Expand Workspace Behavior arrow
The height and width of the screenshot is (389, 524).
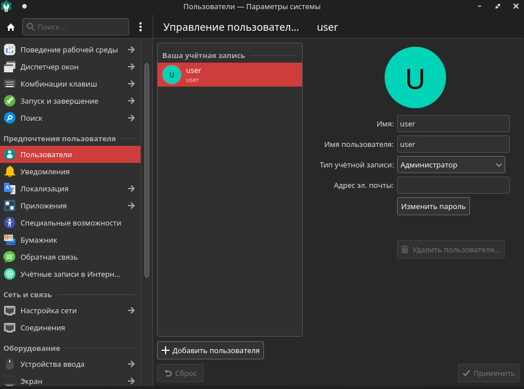pyautogui.click(x=131, y=50)
